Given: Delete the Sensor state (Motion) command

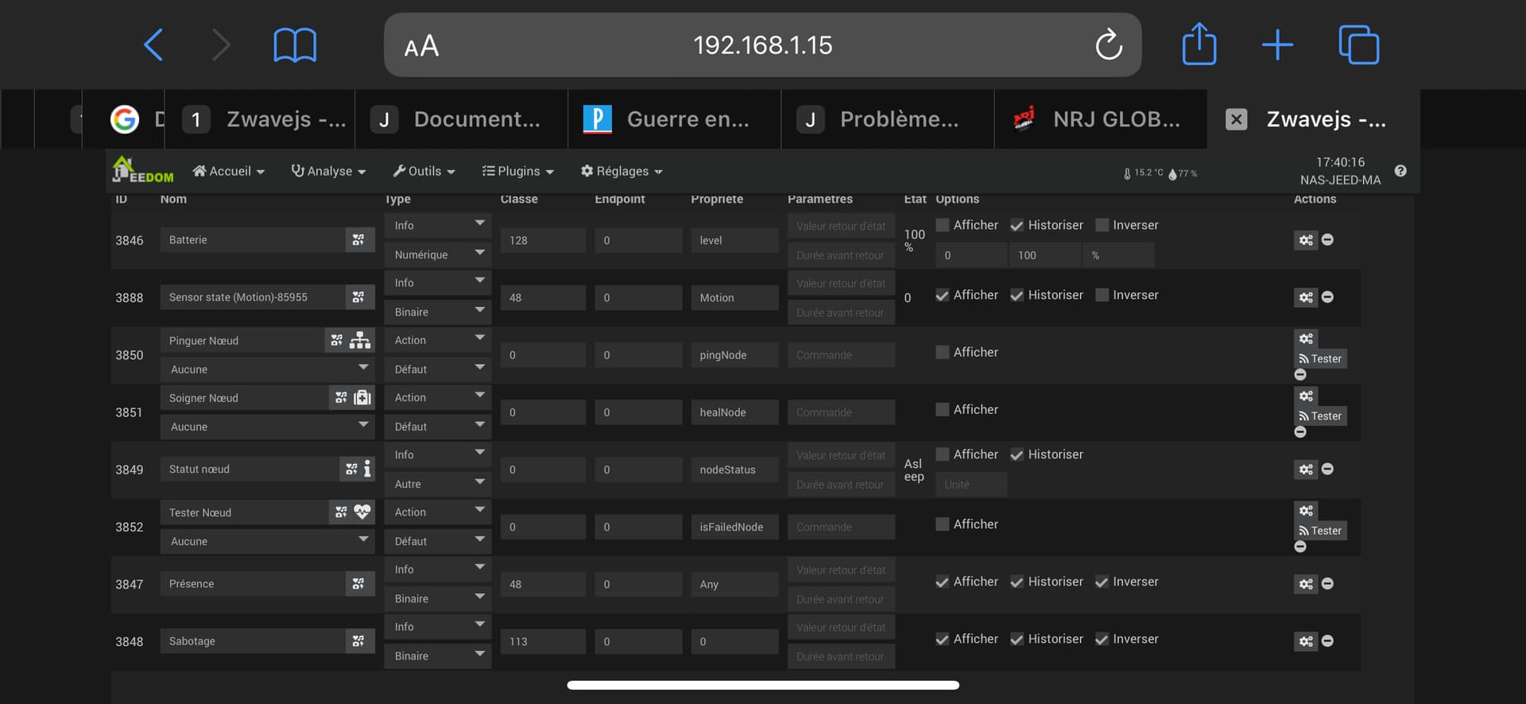Looking at the screenshot, I should [1327, 297].
